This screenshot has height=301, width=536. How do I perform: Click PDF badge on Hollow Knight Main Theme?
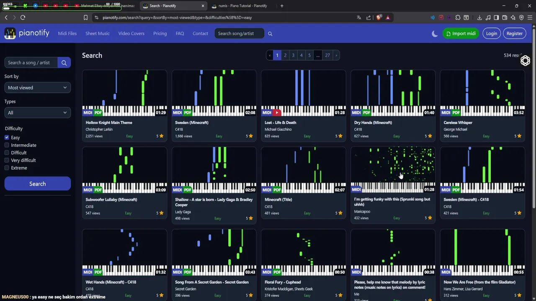pyautogui.click(x=98, y=112)
